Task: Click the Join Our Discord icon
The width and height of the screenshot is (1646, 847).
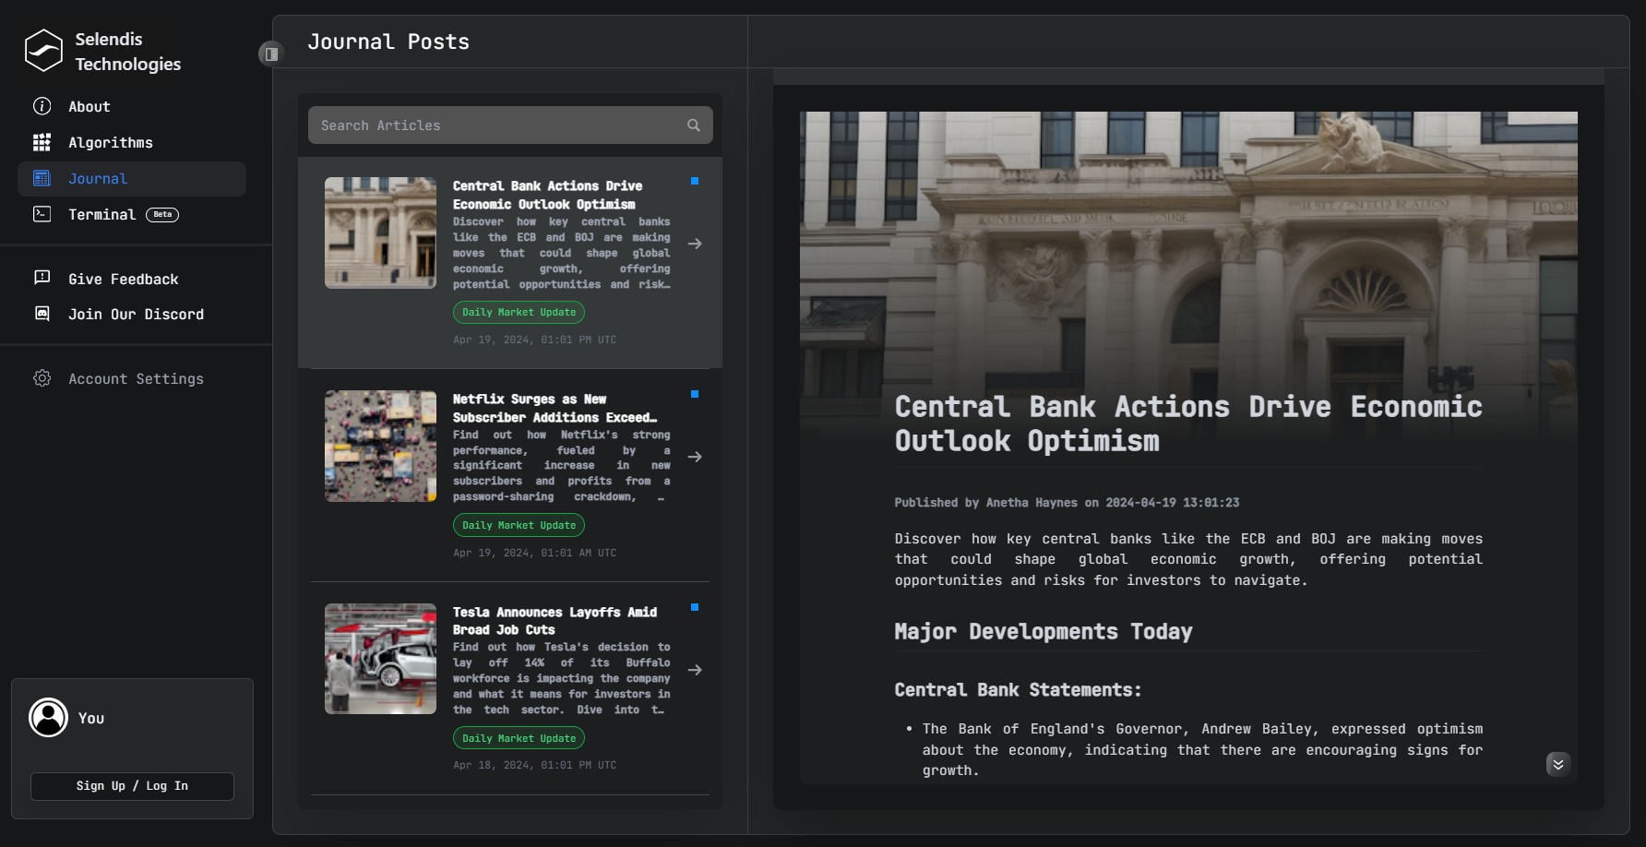Action: coord(42,314)
